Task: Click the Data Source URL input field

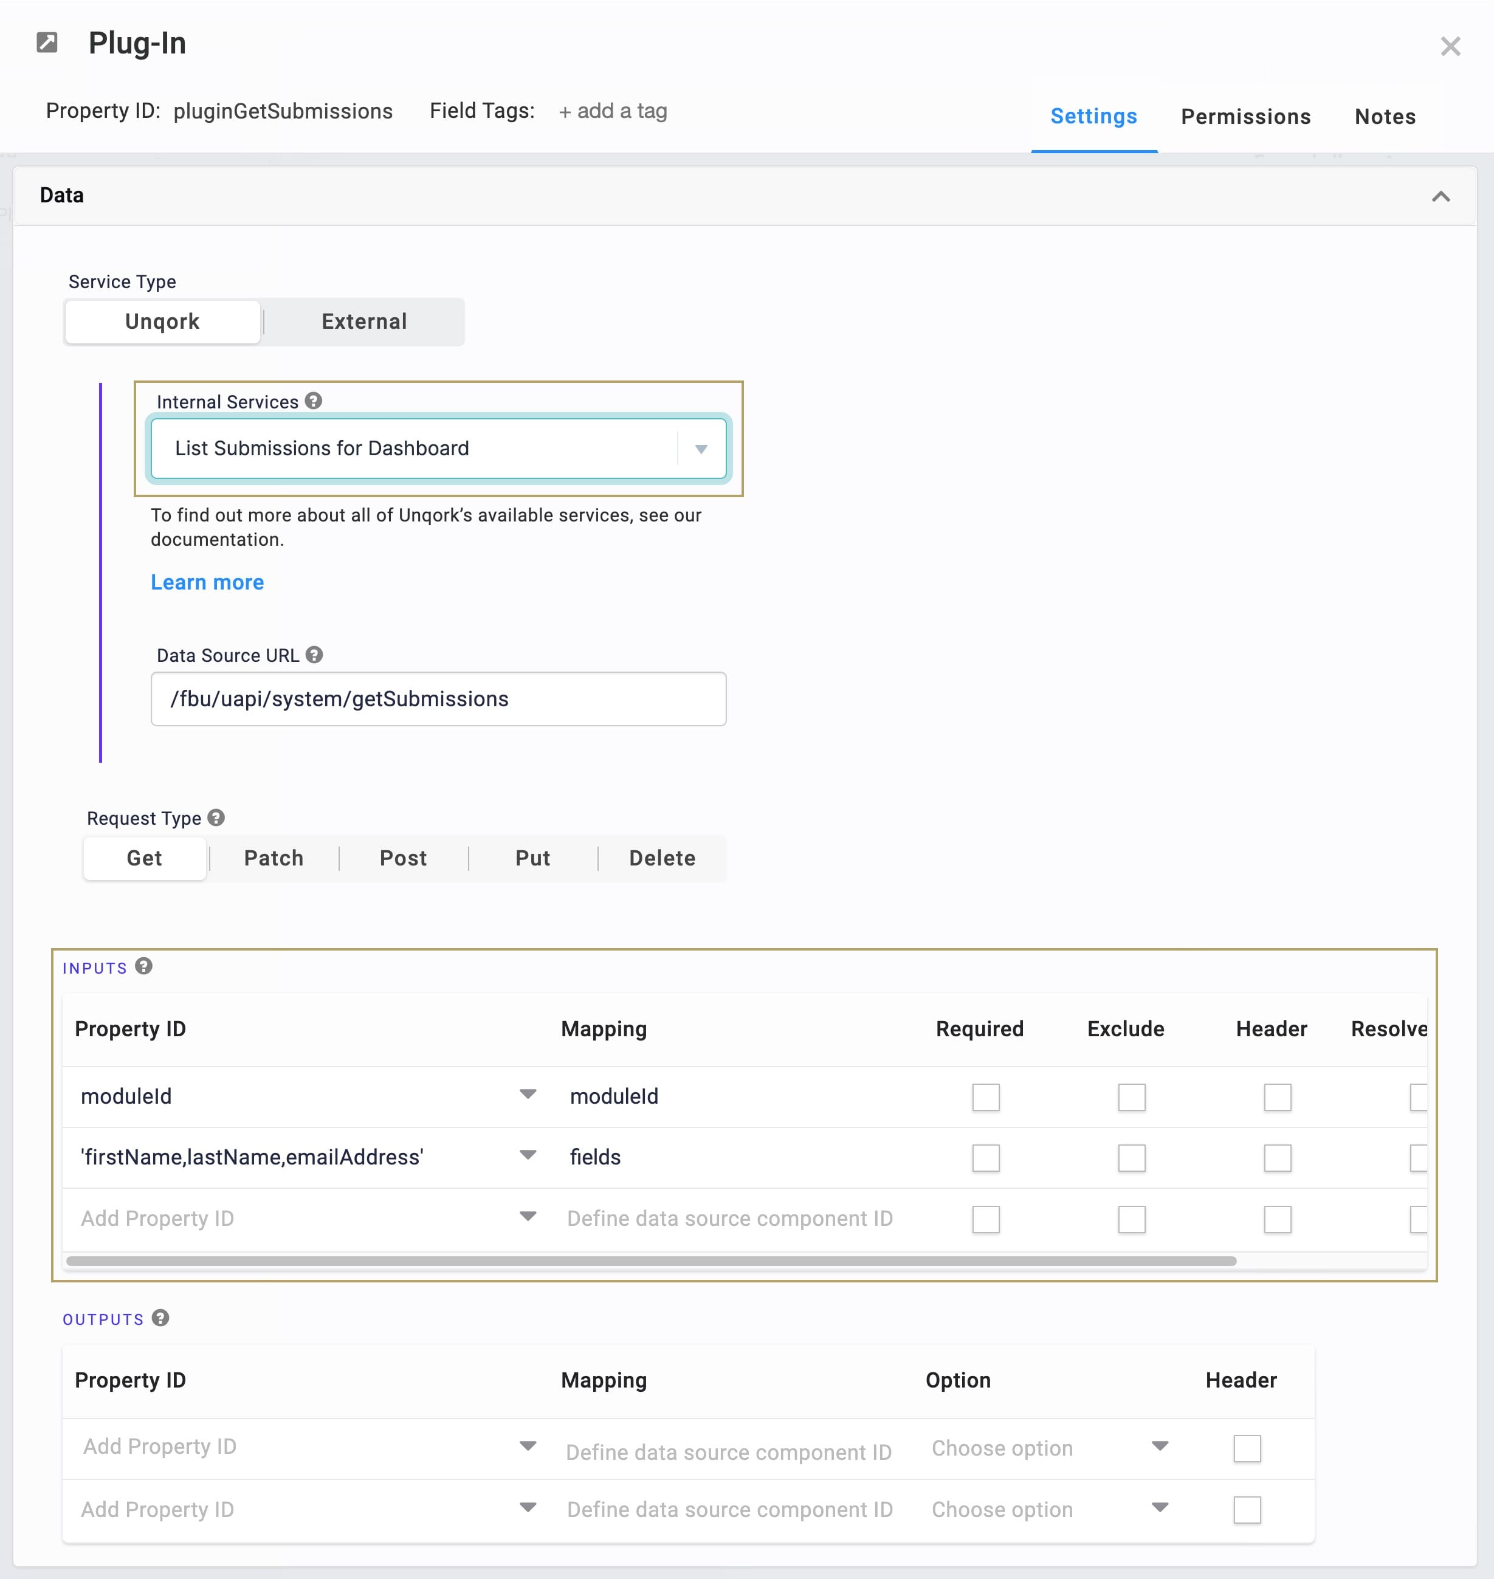Action: tap(439, 699)
